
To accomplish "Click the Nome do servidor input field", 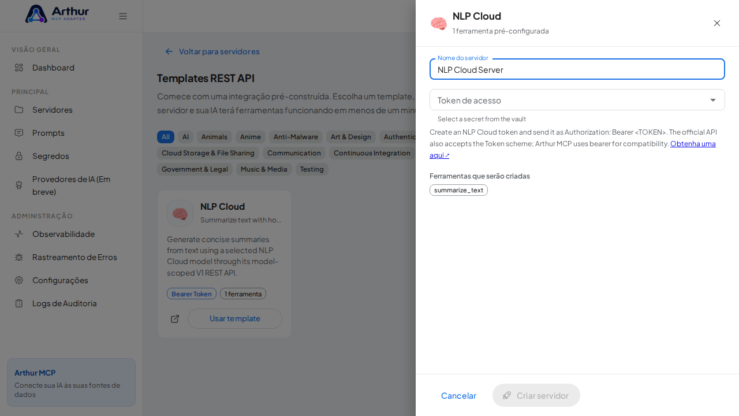I will (x=577, y=69).
